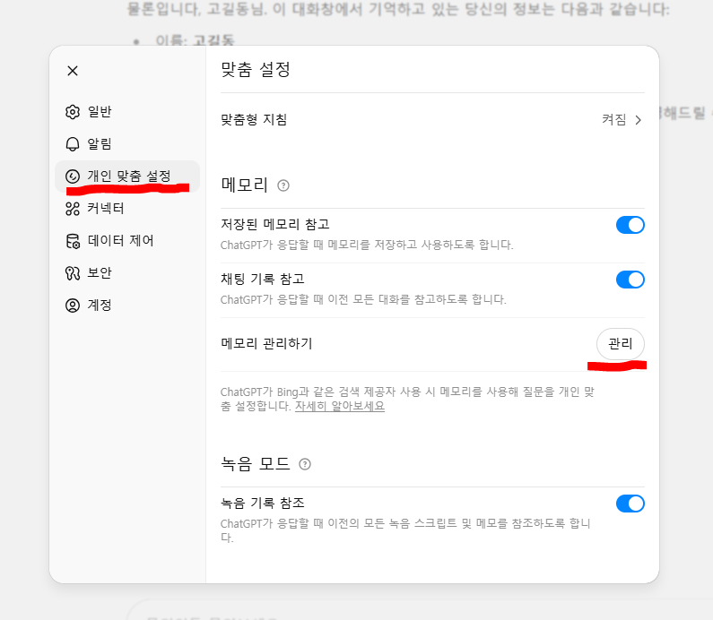The height and width of the screenshot is (620, 713).
Task: Click the 맞춤 설정 page title
Action: [256, 70]
